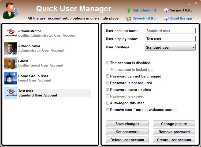This screenshot has width=201, height=147.
Task: Select Alfredo Silva's profile photo
Action: pos(11,48)
